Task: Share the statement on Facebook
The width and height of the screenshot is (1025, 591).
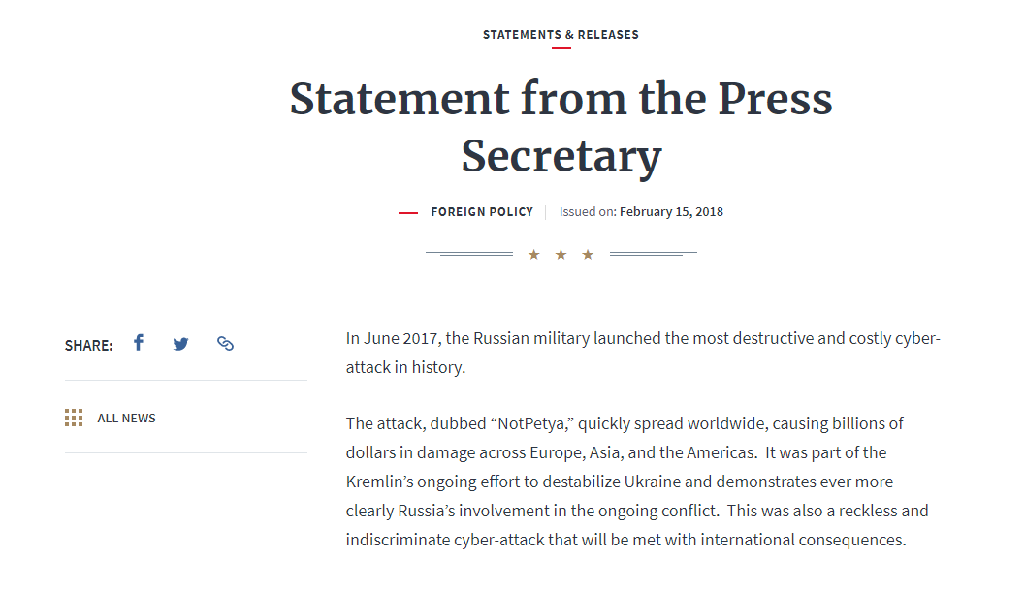Action: click(139, 343)
